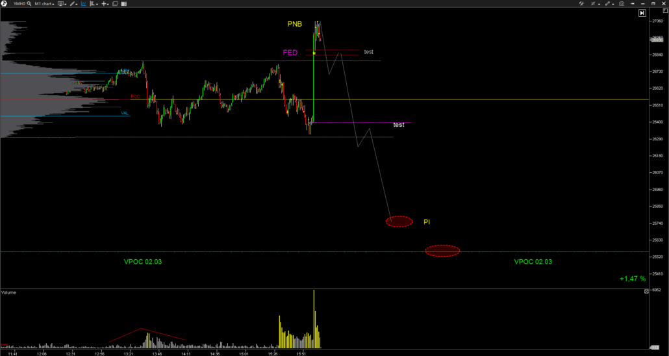Expand the monitor icon dropdown arrow
Viewport: 669px width, 356px height.
[66, 4]
